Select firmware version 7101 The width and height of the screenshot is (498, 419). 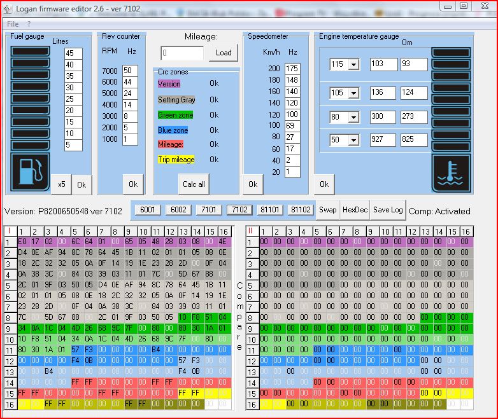(x=209, y=210)
